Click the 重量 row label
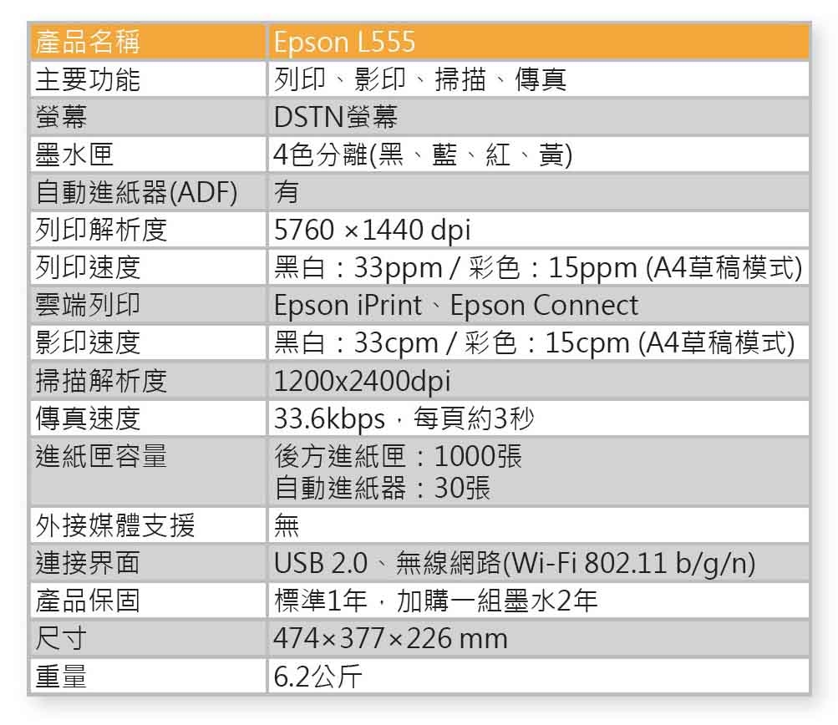 pos(61,677)
